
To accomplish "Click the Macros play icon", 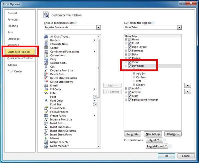I will pyautogui.click(x=46, y=138).
